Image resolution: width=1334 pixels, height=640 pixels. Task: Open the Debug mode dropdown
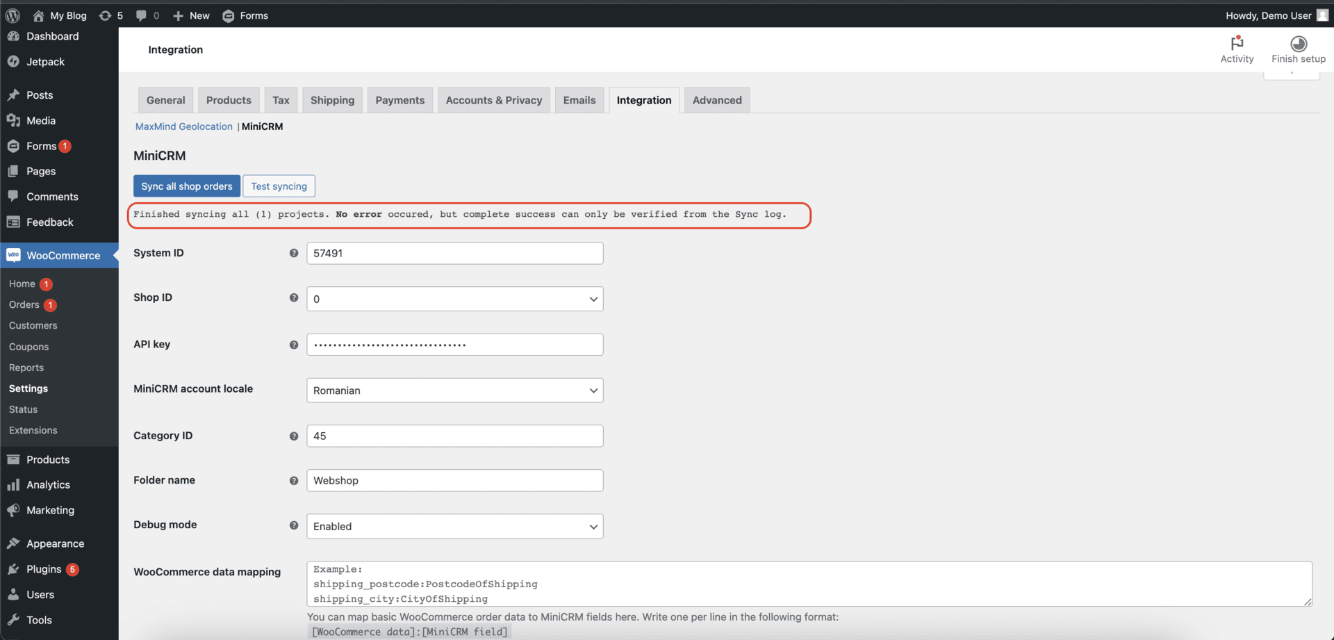click(x=455, y=526)
